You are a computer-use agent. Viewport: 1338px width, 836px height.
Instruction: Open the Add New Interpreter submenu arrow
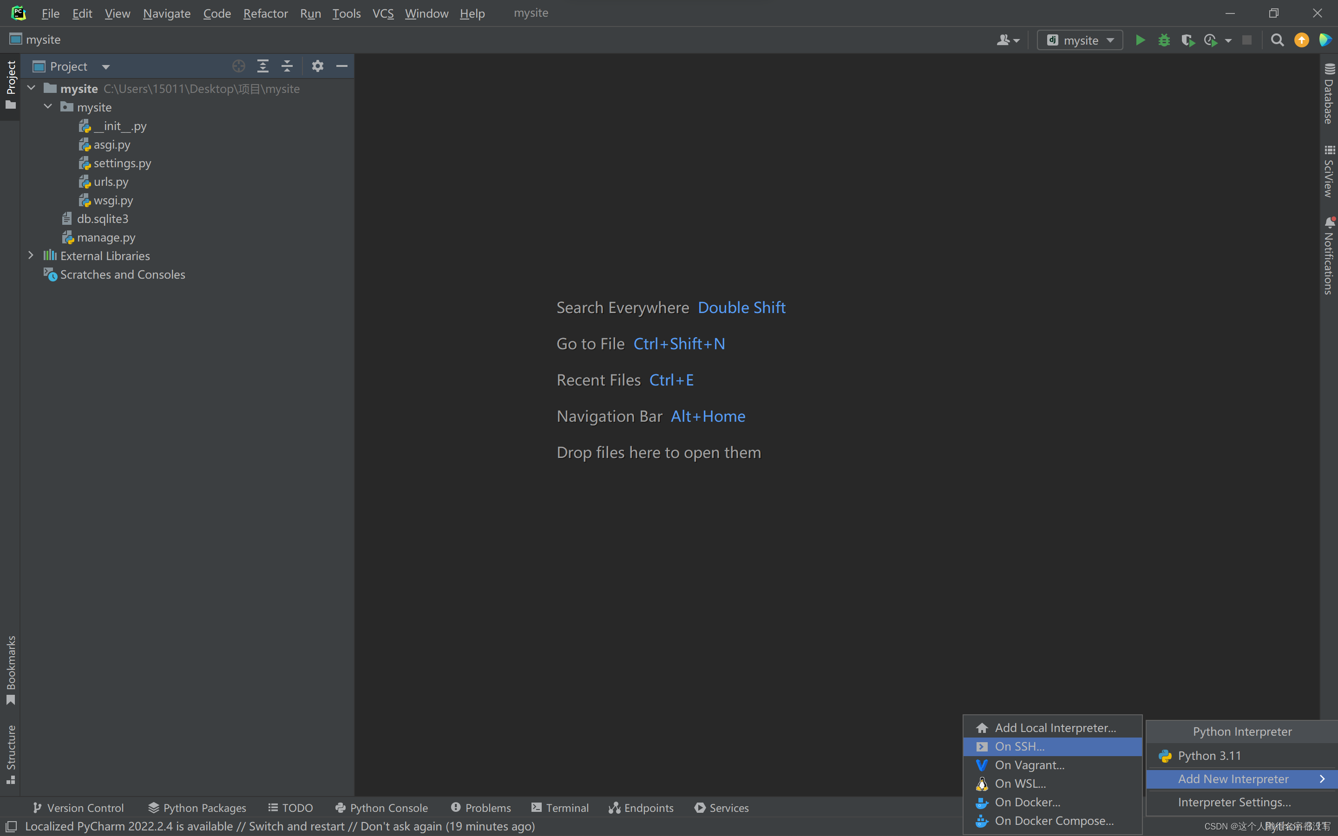click(x=1323, y=778)
